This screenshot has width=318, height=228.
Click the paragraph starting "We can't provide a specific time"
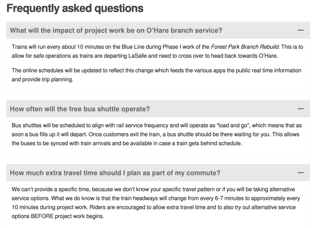pyautogui.click(x=156, y=202)
